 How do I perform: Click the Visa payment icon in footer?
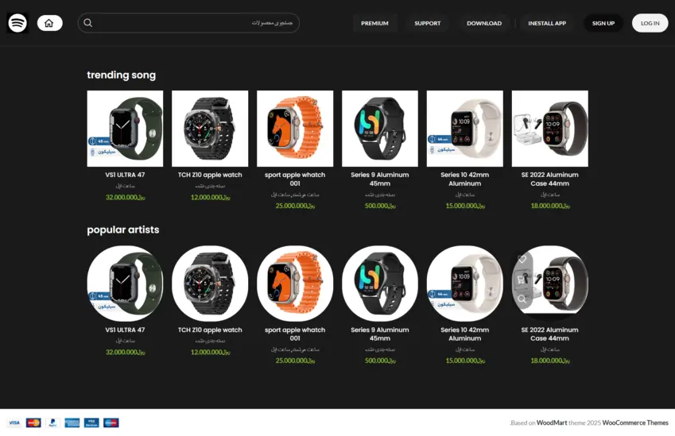point(14,422)
